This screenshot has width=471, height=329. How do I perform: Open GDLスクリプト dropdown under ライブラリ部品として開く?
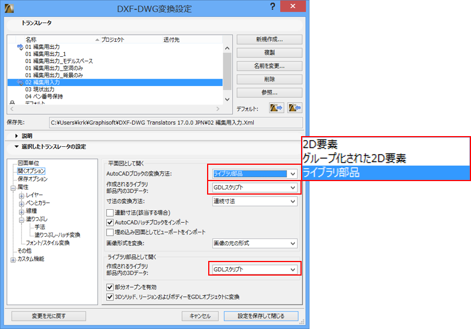point(255,269)
